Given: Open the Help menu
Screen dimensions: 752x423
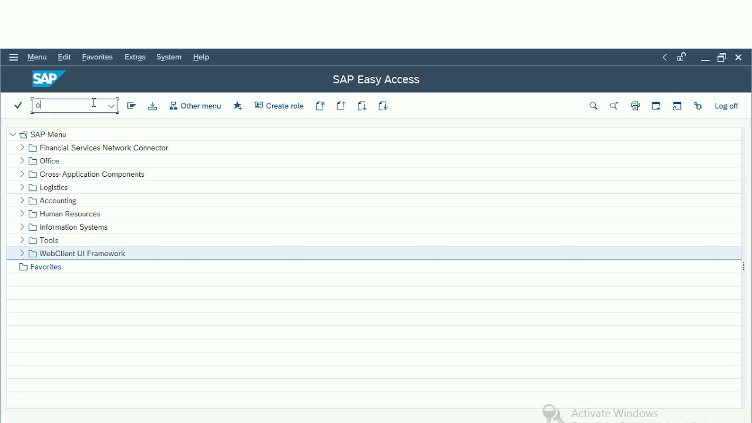Looking at the screenshot, I should point(201,57).
